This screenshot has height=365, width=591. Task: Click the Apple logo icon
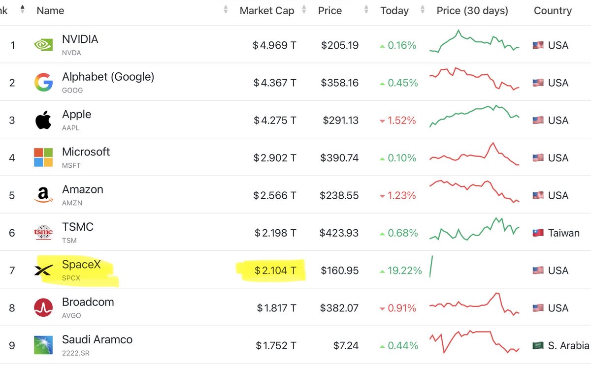(x=43, y=120)
